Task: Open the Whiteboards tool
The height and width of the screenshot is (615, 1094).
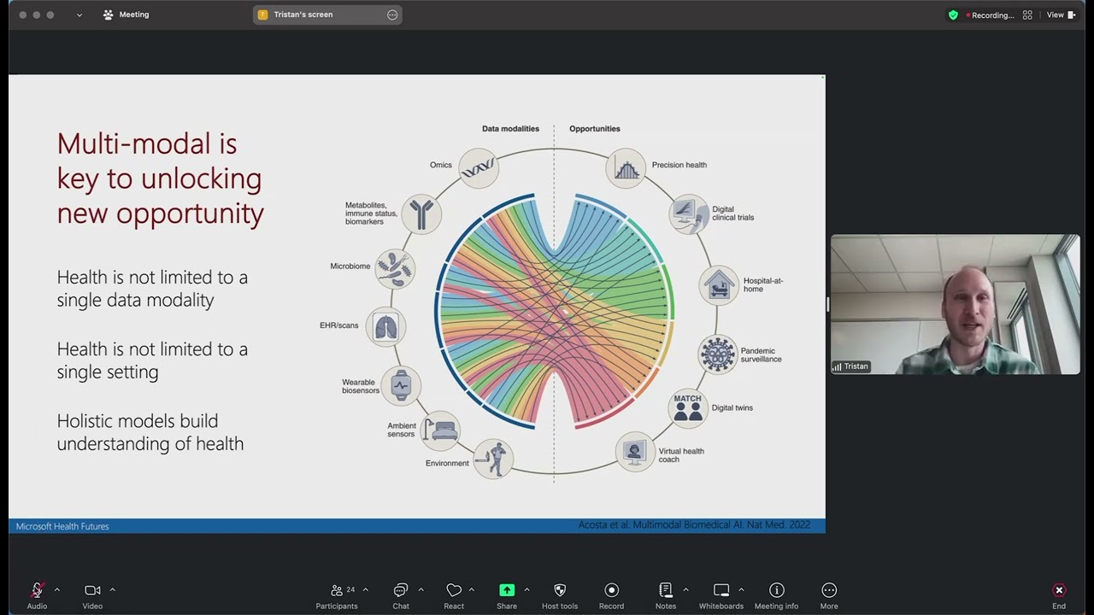Action: click(x=721, y=596)
